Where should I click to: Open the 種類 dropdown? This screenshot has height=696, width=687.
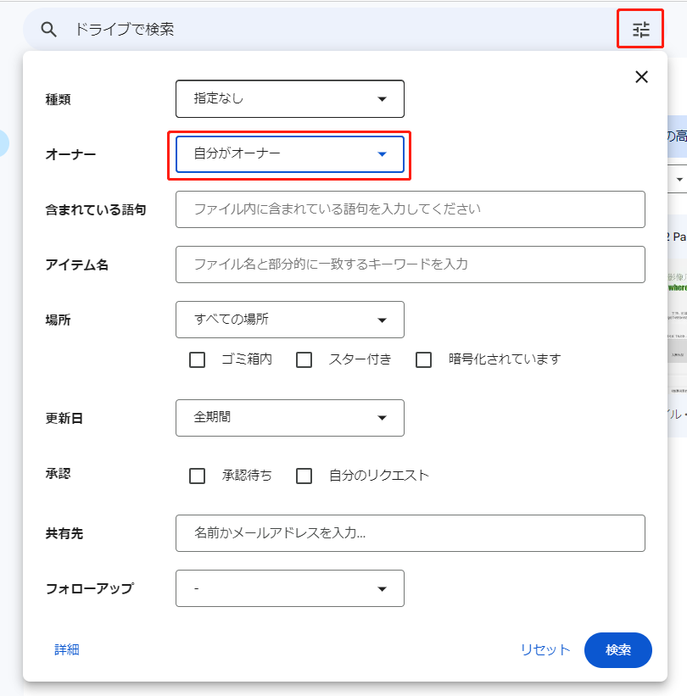tap(289, 98)
